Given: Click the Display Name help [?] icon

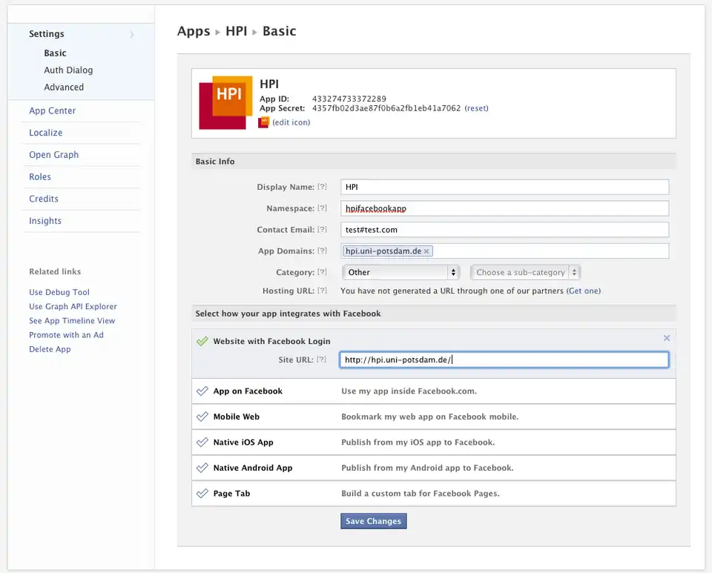Looking at the screenshot, I should (x=322, y=188).
